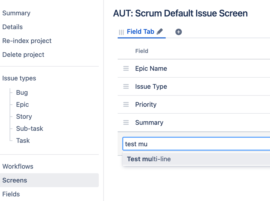Click the drag handle beside Priority
270x201 pixels.
(x=126, y=104)
